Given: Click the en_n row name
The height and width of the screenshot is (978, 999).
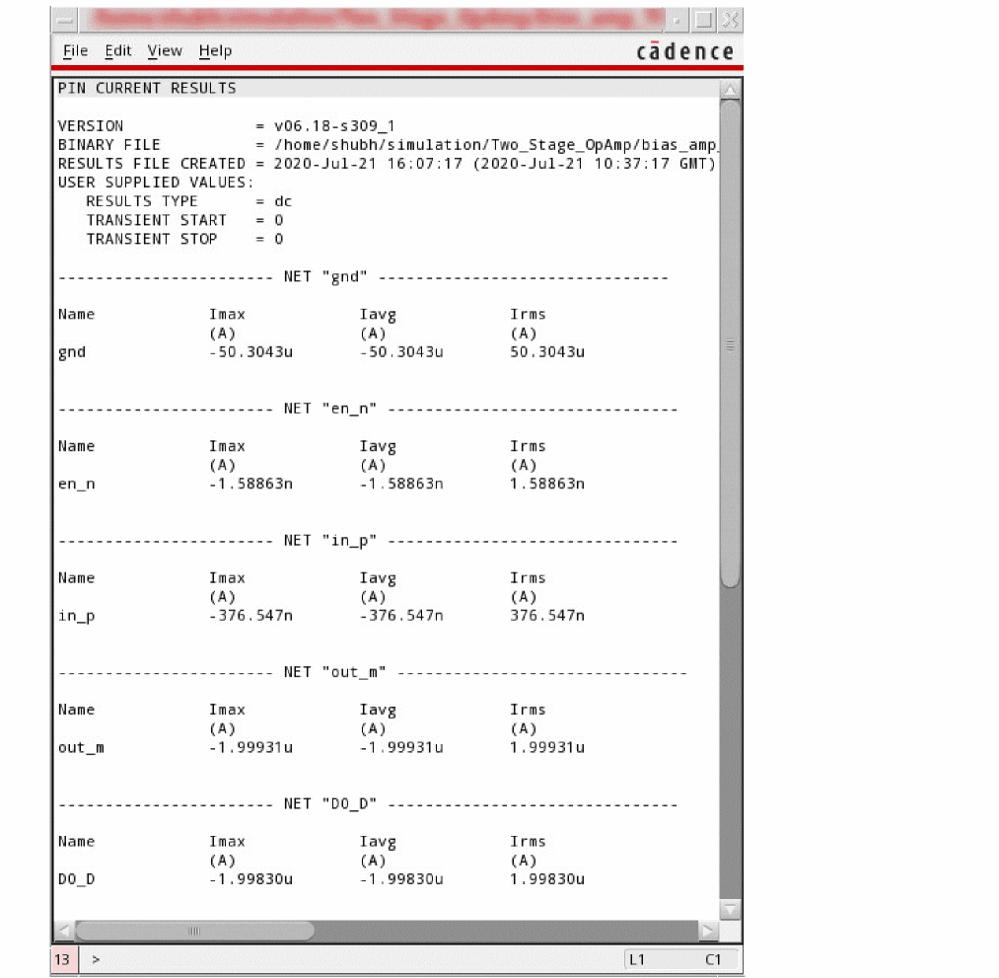Looking at the screenshot, I should (x=77, y=484).
